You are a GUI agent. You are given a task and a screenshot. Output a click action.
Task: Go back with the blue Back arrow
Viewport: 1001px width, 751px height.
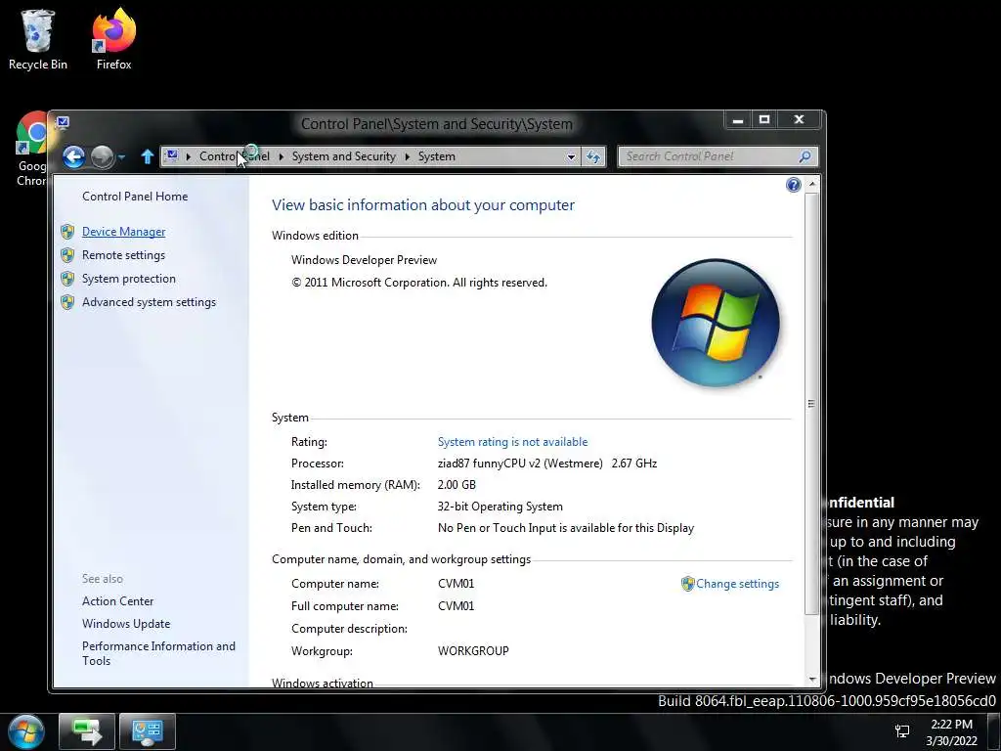click(73, 156)
